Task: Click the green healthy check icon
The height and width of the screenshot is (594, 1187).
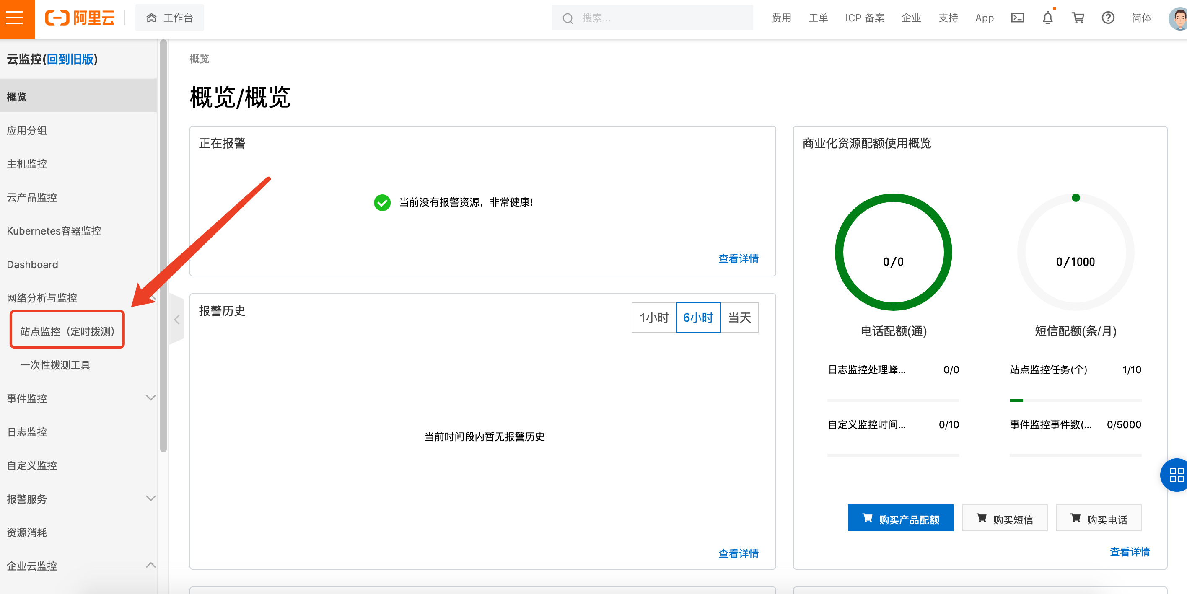Action: click(382, 203)
